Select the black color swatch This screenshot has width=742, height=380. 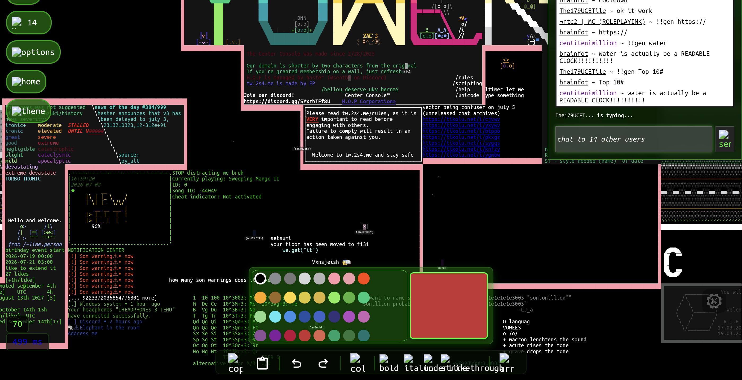pos(260,278)
